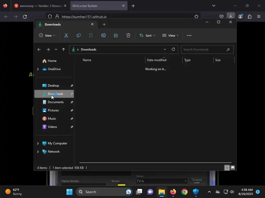This screenshot has width=265, height=198.
Task: Open the clock showing 4:38 AM
Action: (246, 192)
